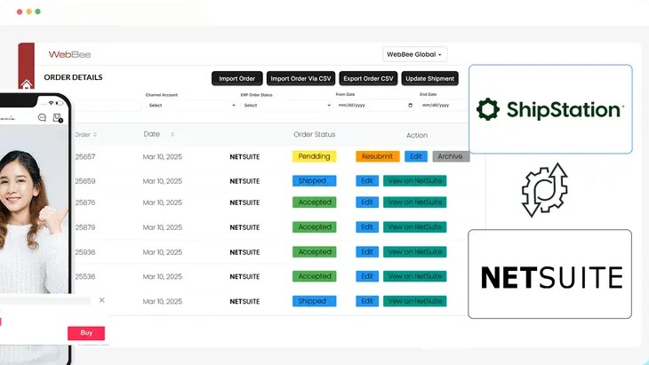
Task: Click the WebBee logo
Action: [69, 54]
